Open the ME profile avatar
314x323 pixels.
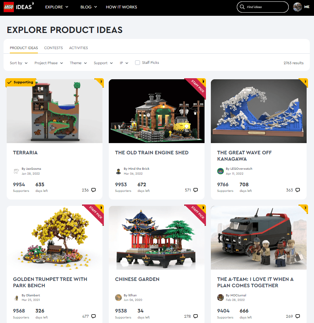[297, 7]
